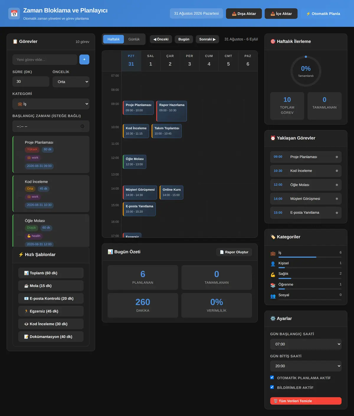
Task: Click the people icon of Sosyal category
Action: [273, 296]
